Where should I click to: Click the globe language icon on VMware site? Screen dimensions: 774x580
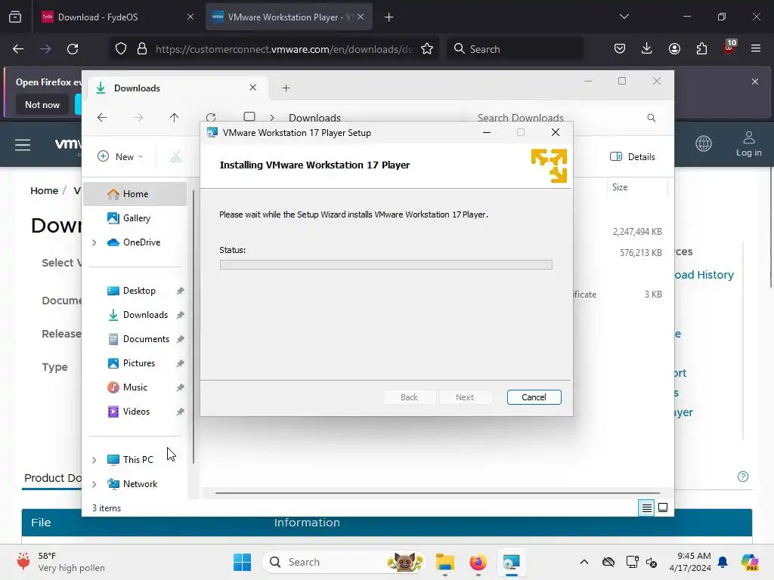(x=704, y=143)
